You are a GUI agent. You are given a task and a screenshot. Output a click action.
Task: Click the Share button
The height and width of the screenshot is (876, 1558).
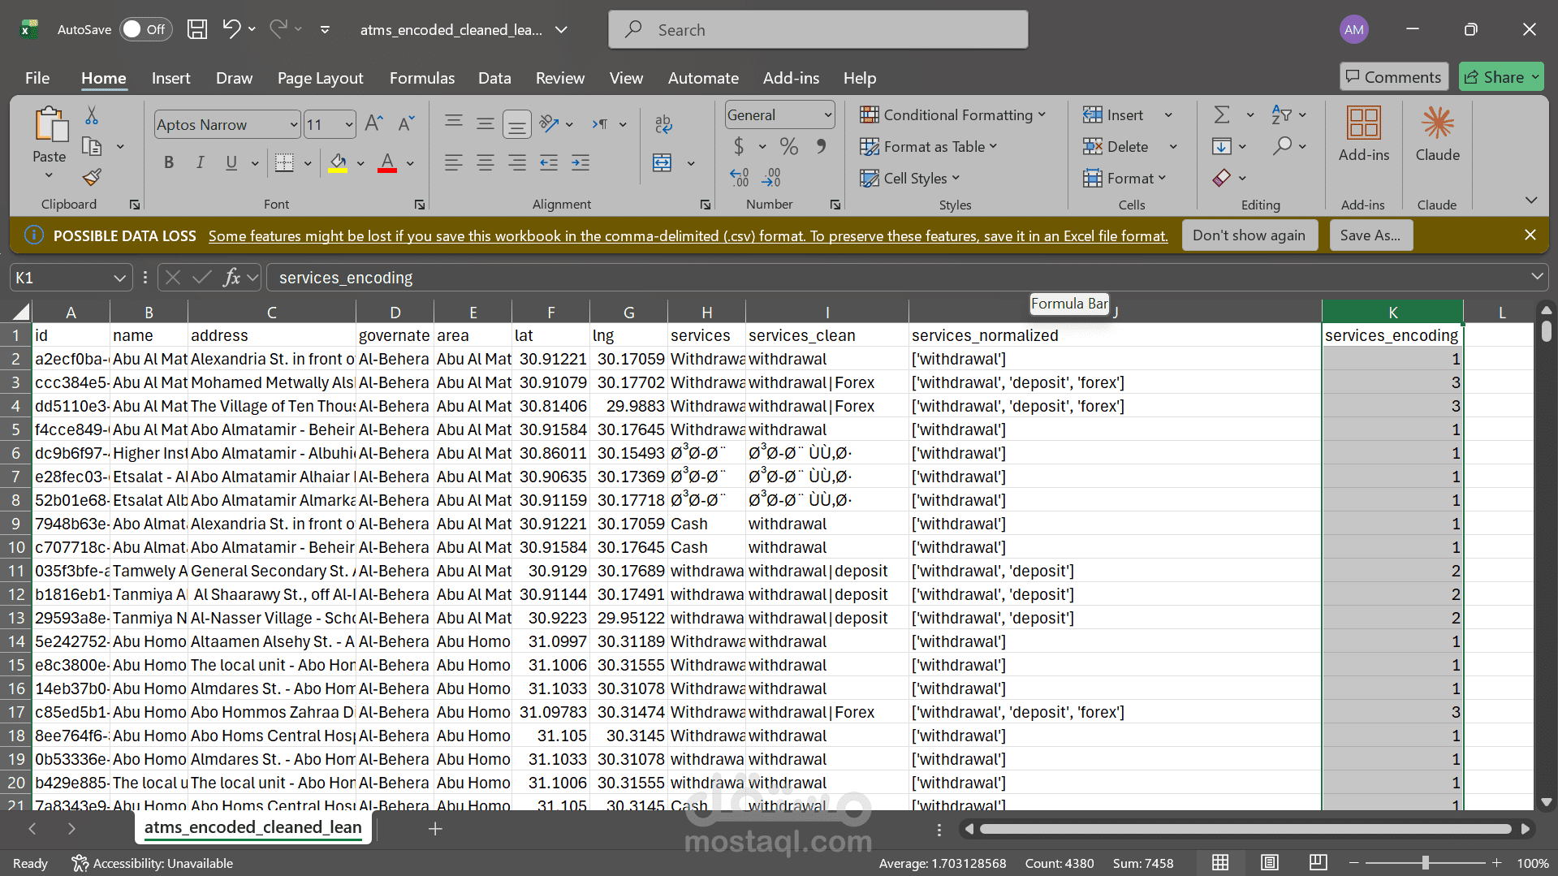[1501, 77]
